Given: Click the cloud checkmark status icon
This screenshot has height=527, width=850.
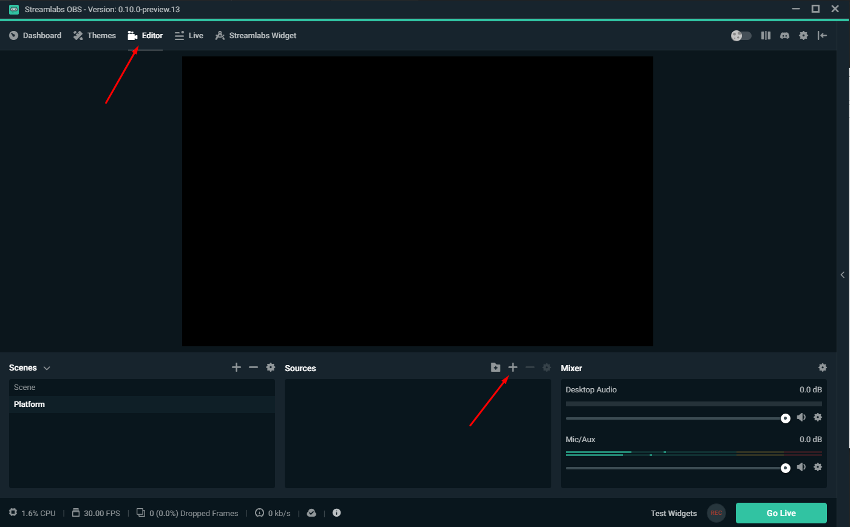Looking at the screenshot, I should (311, 512).
